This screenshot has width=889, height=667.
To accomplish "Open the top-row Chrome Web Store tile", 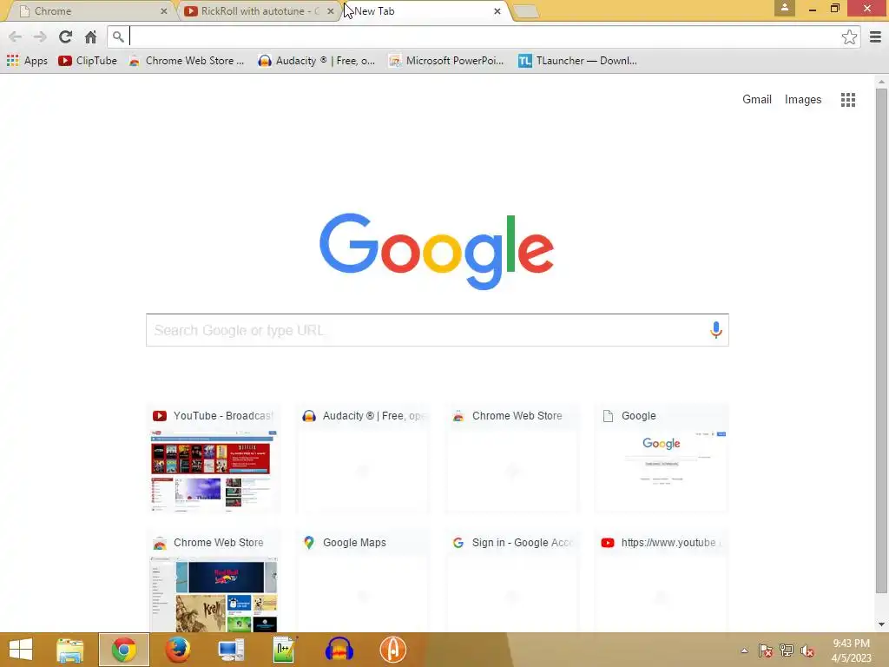I will pyautogui.click(x=512, y=459).
